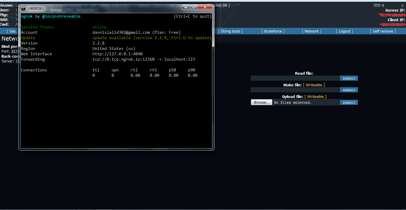Screen dimensions: 406x210
Task: Open the Writeable link beside Make file
Action: click(x=314, y=85)
